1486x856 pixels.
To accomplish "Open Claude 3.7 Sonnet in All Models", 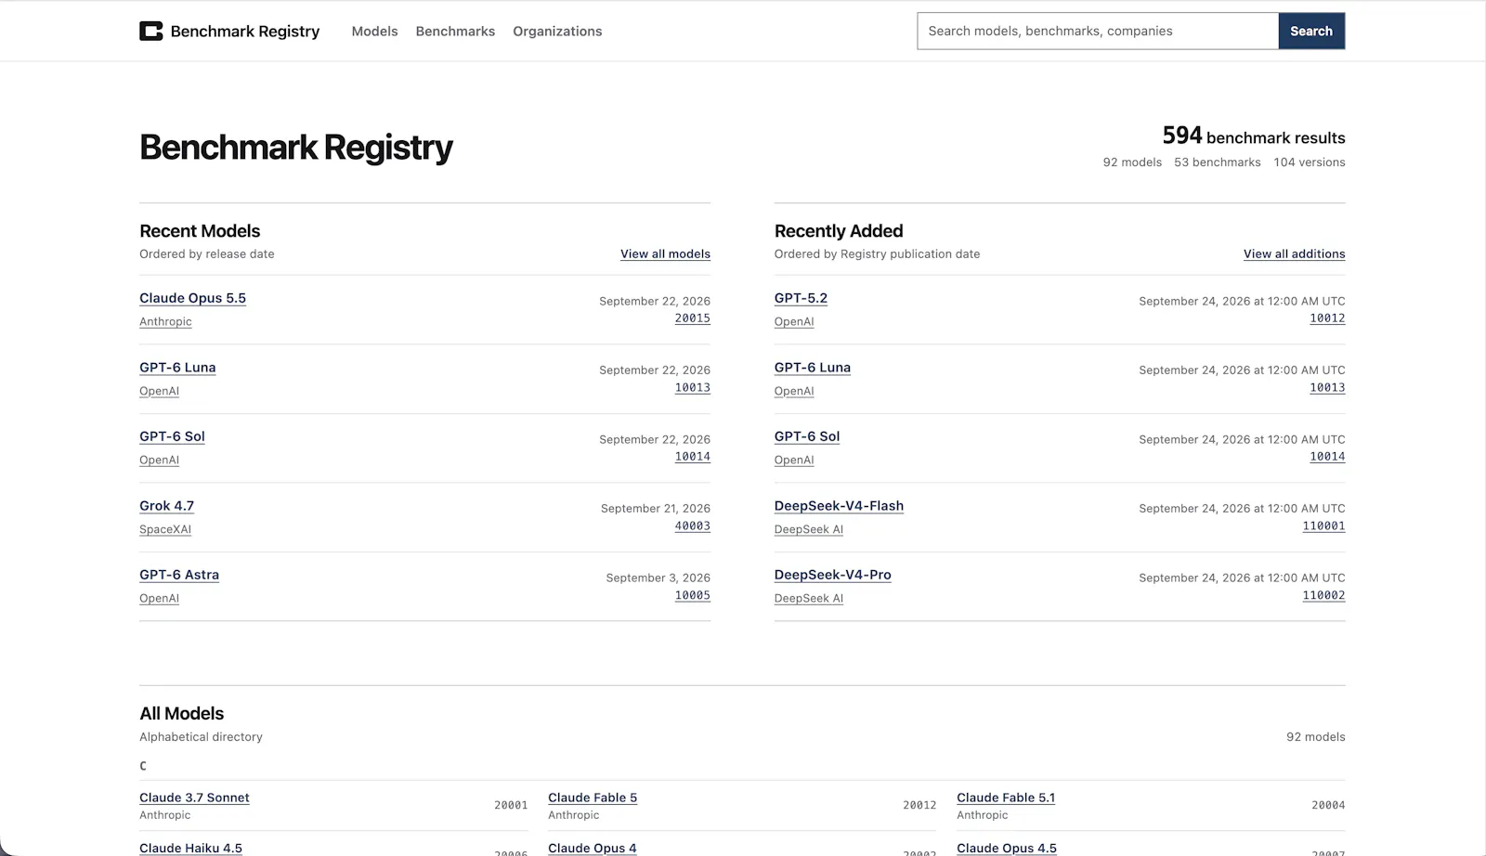I will point(194,798).
